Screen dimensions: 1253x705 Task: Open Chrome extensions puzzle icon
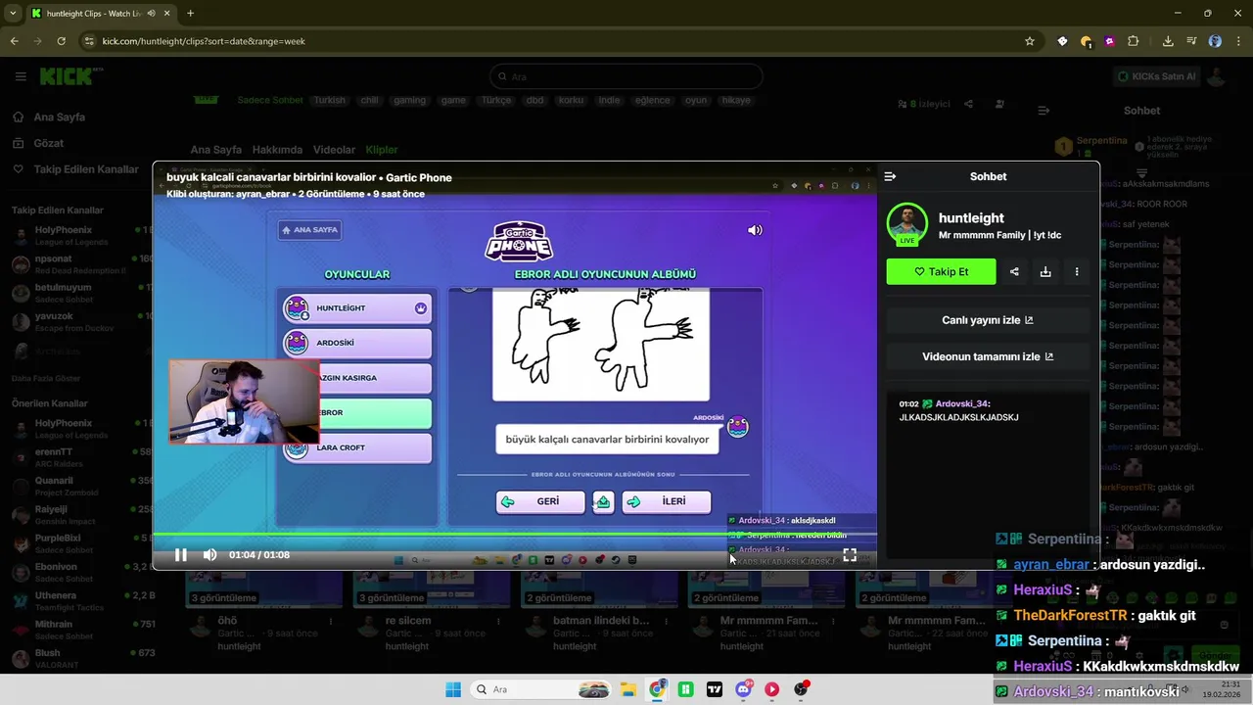coord(1134,41)
